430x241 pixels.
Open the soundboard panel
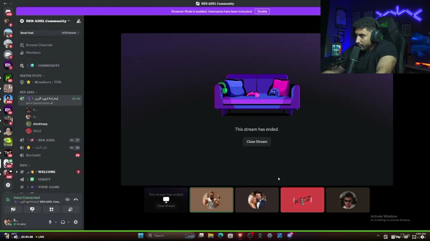71,209
